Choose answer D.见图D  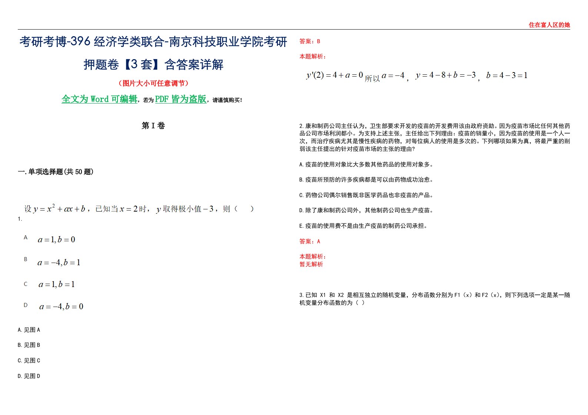tap(29, 376)
